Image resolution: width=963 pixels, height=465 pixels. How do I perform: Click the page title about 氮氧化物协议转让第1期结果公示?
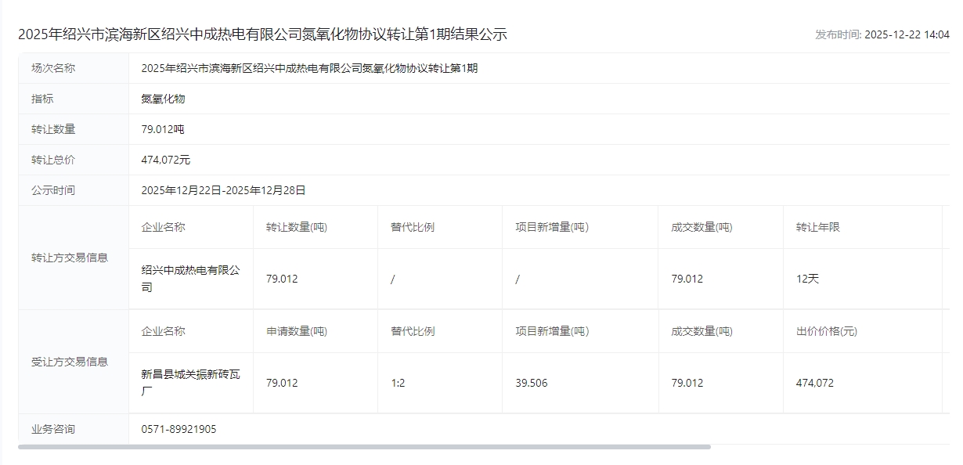pyautogui.click(x=262, y=34)
